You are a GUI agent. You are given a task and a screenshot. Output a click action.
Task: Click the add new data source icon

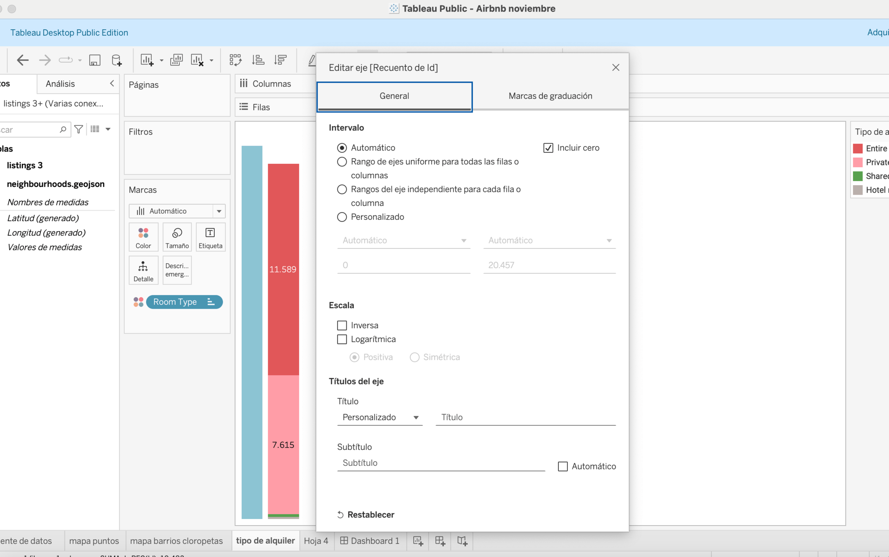[117, 60]
